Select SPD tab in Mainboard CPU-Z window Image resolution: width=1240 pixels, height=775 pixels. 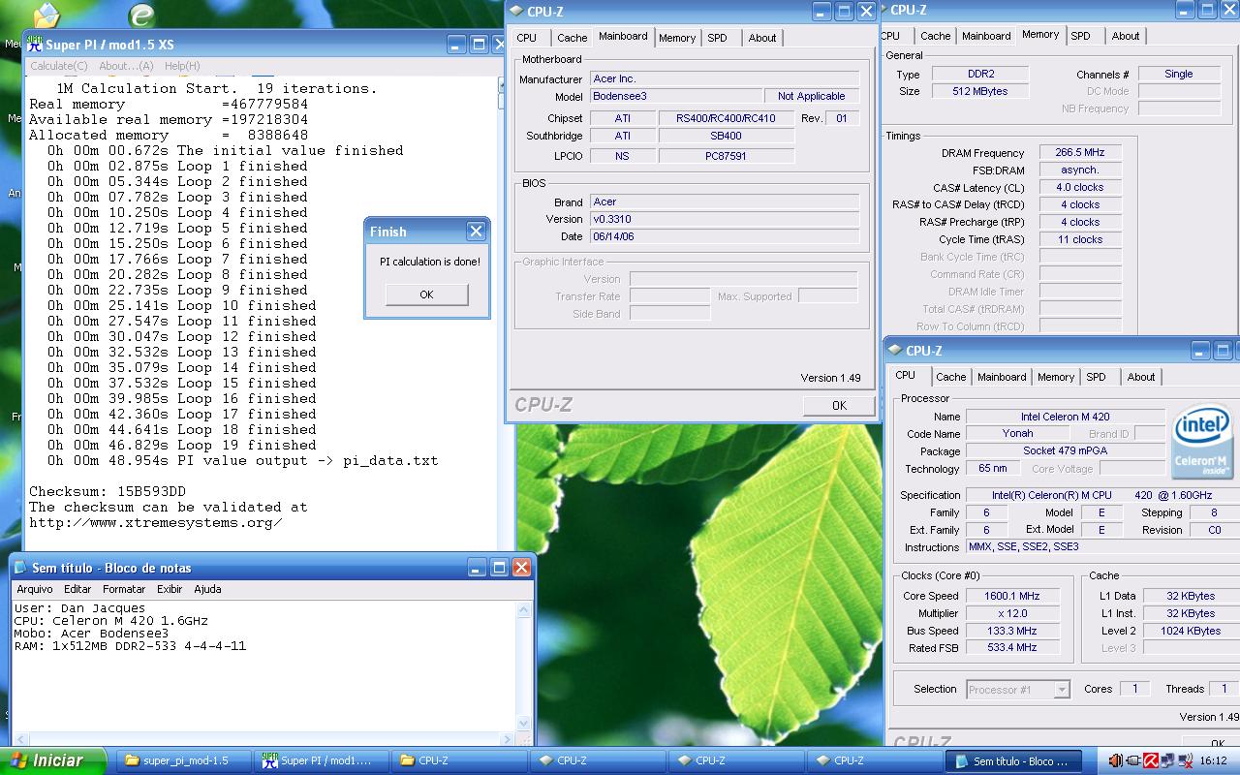[717, 38]
